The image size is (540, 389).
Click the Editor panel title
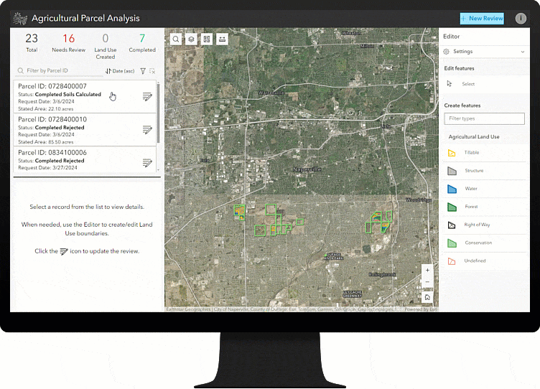point(451,37)
